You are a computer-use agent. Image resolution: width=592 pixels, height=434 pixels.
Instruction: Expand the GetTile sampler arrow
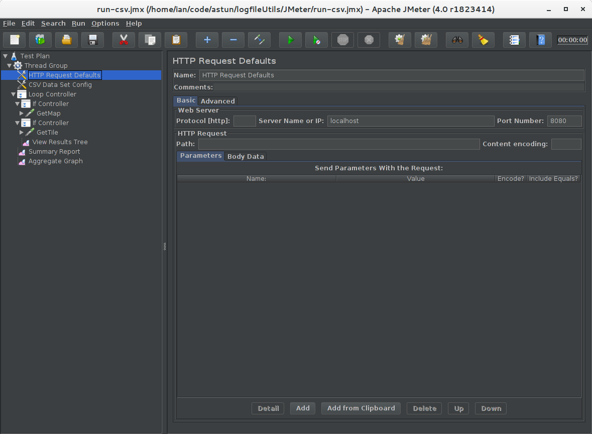point(22,132)
